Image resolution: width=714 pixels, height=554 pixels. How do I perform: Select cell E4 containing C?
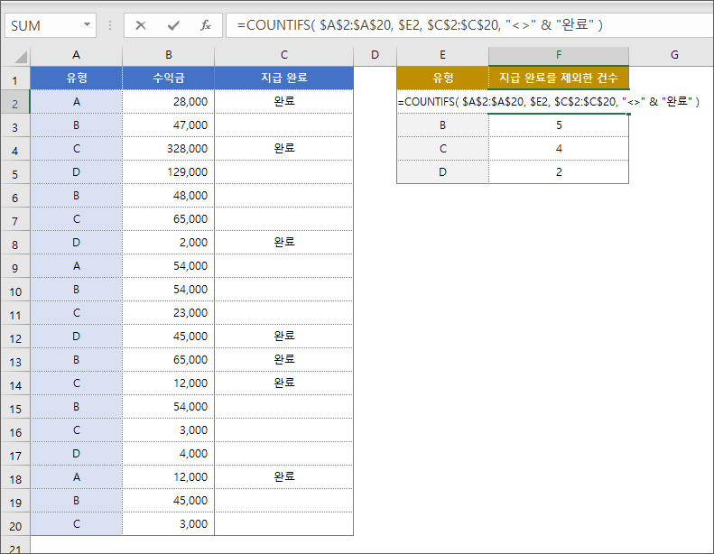tap(442, 148)
